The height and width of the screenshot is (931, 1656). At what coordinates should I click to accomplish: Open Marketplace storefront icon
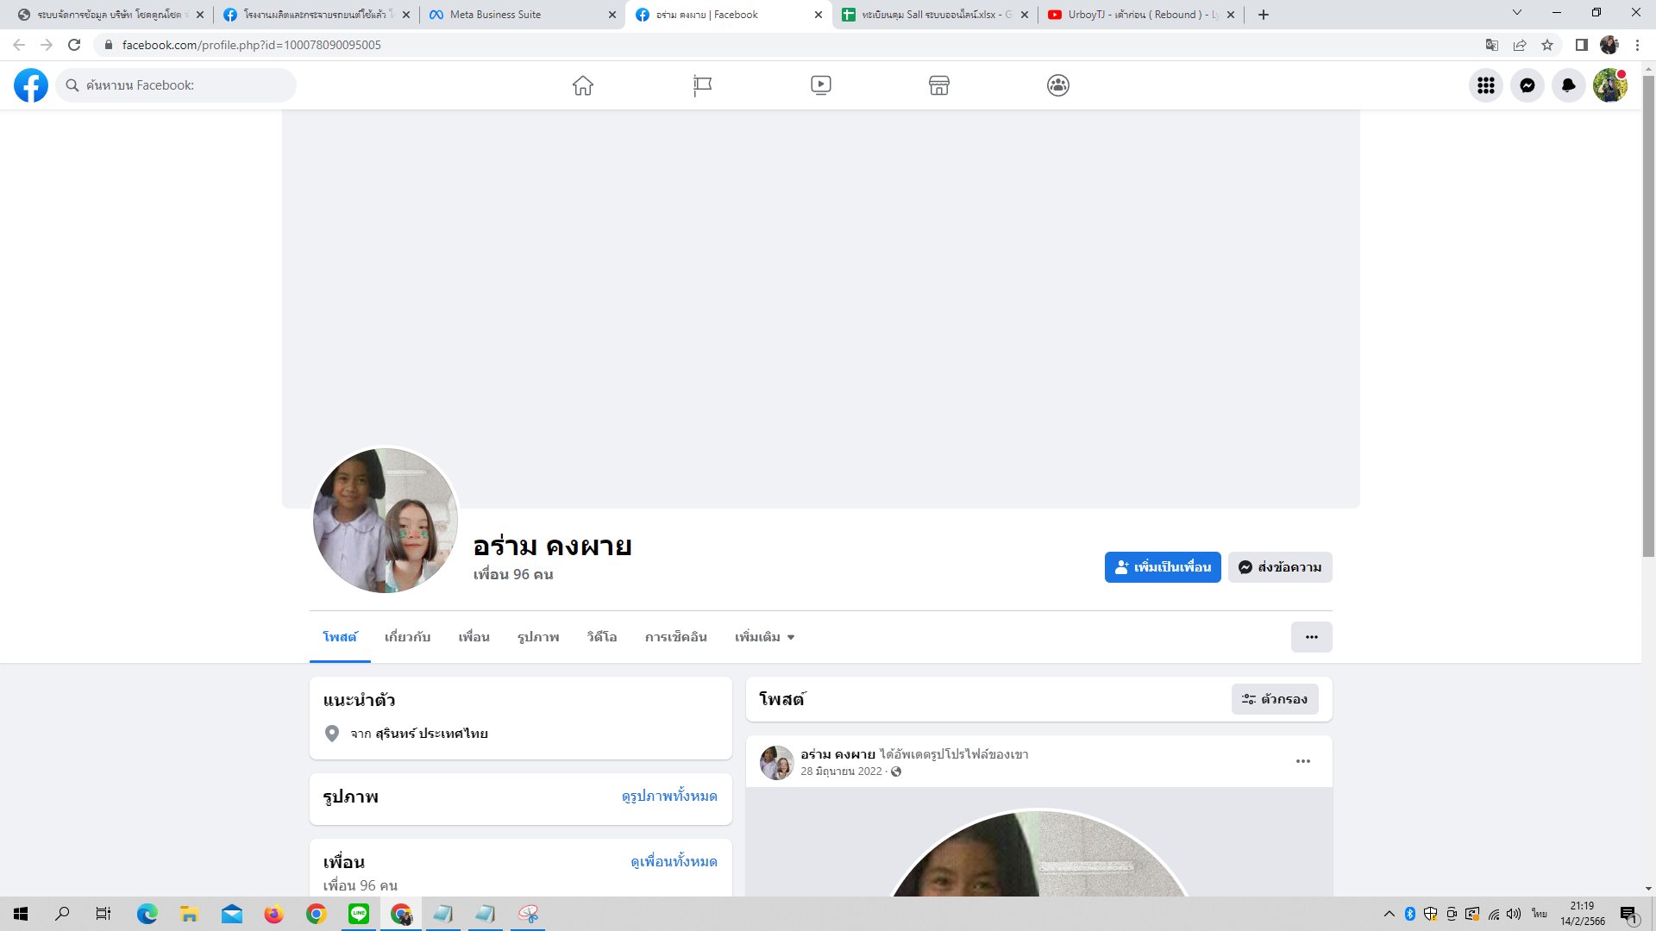pyautogui.click(x=939, y=85)
